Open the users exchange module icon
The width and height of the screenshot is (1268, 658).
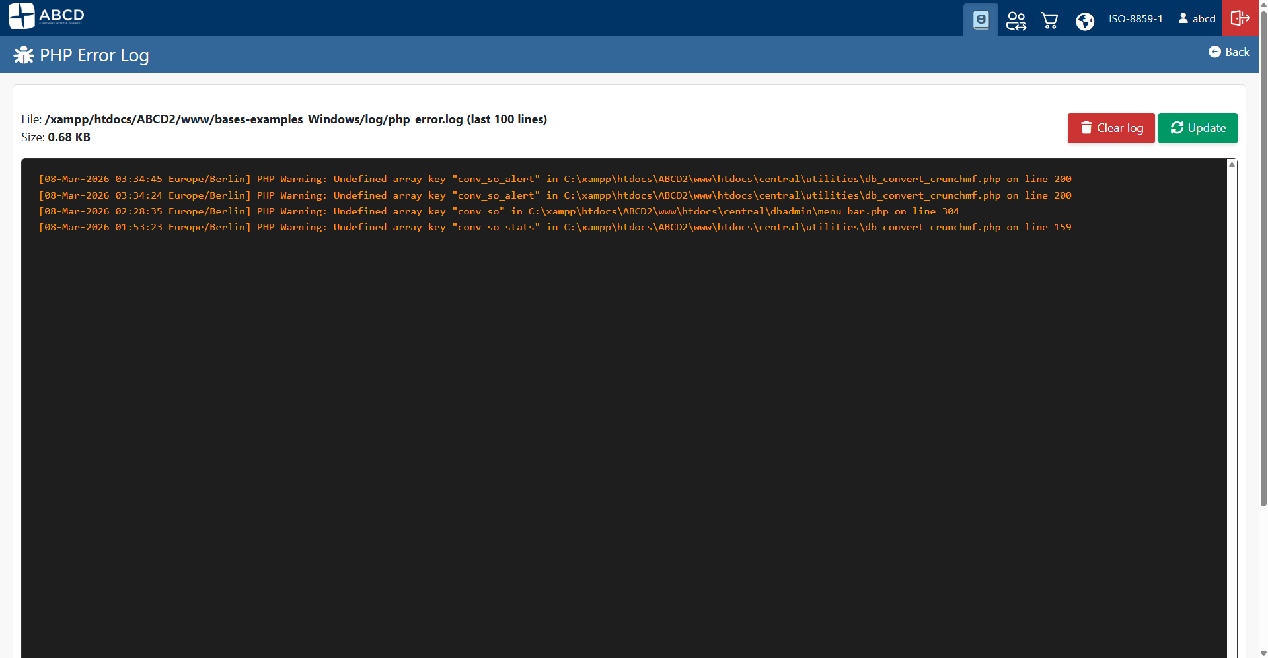click(1016, 20)
